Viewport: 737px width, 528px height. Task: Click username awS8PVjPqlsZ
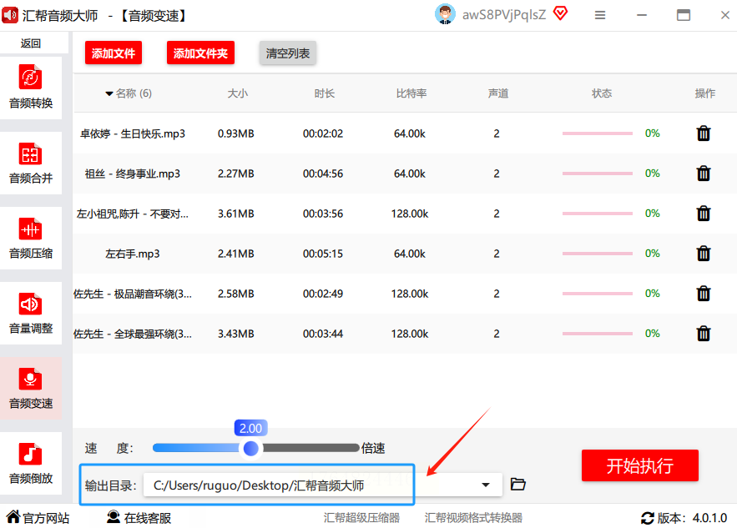pos(504,14)
